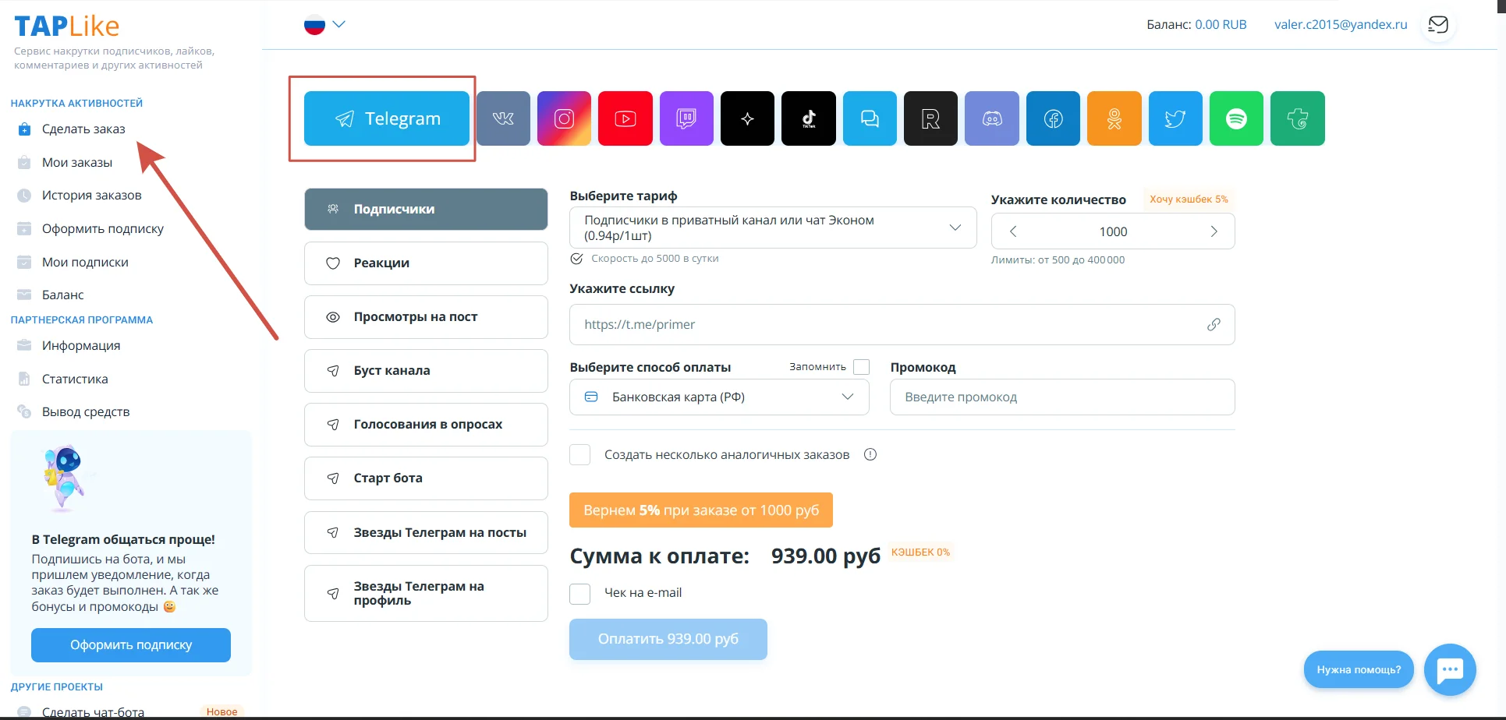Decrease the quantity with the left arrow

pyautogui.click(x=1013, y=231)
